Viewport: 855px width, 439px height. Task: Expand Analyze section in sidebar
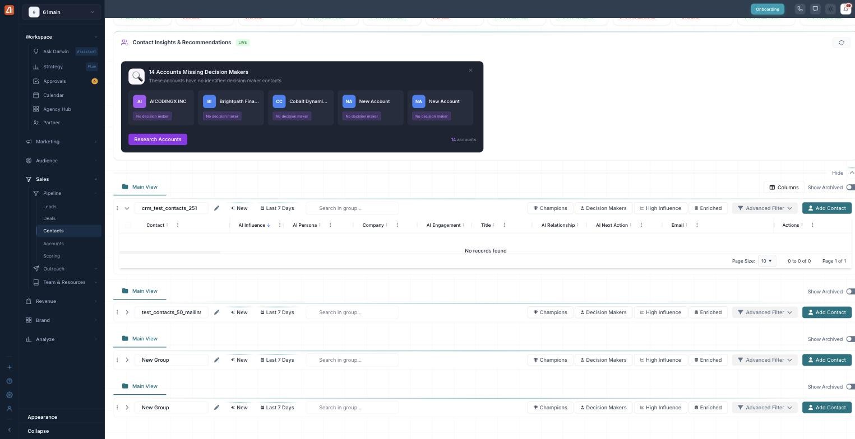[61, 339]
